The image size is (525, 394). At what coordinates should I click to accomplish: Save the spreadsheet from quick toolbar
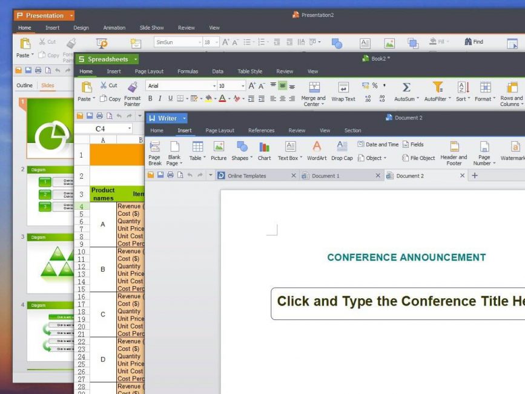[x=90, y=116]
